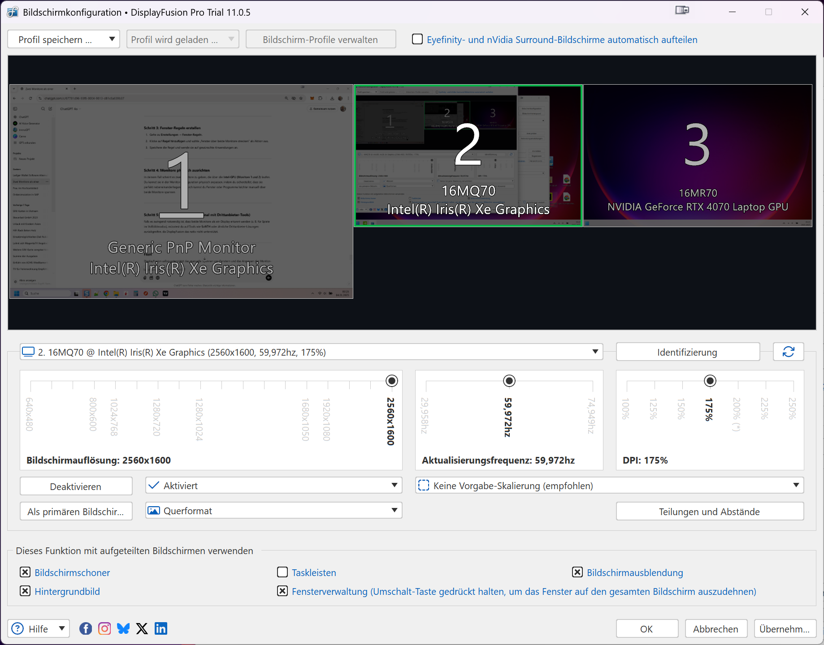Screen dimensions: 824x645
Task: Open the DisplayFusion Bluesky page icon
Action: point(123,628)
